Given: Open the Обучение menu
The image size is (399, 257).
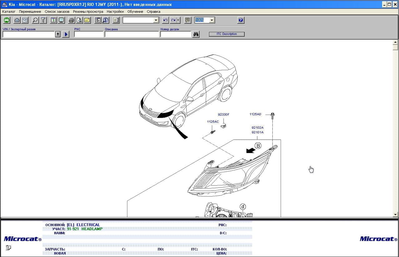Looking at the screenshot, I should click(135, 12).
